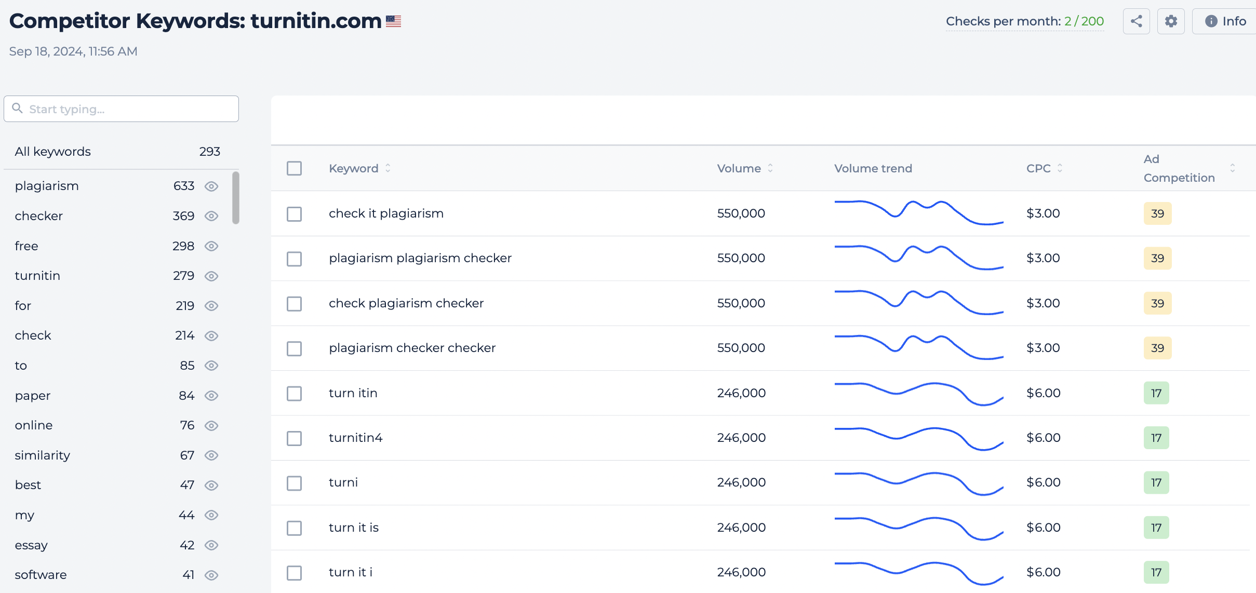The image size is (1256, 593).
Task: Check the 'plagiarism plagiarism checker' row checkbox
Action: pyautogui.click(x=294, y=259)
